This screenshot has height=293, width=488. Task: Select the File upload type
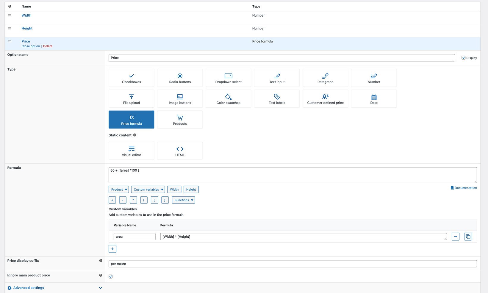point(131,99)
